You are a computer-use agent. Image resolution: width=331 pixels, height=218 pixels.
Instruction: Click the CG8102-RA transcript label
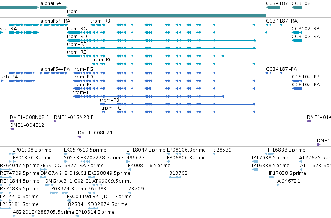(x=306, y=37)
